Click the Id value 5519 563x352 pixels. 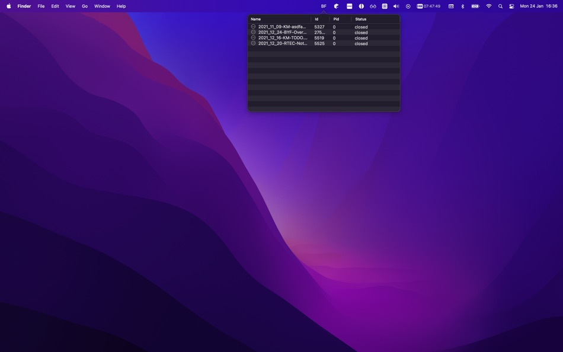pos(319,38)
